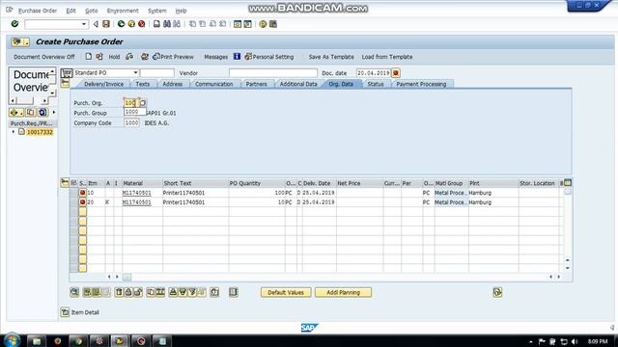Click material M11740501 in item 10 row

(x=137, y=193)
